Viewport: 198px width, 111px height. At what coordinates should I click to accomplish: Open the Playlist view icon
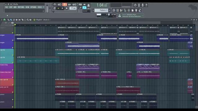(114, 10)
